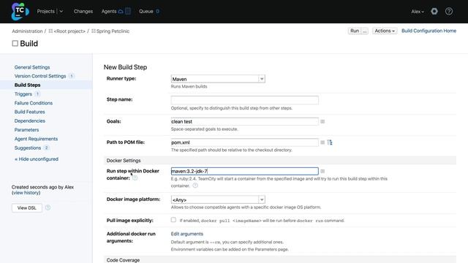Open the Agents page
Viewport: 468px width, 263px height.
[x=109, y=12]
